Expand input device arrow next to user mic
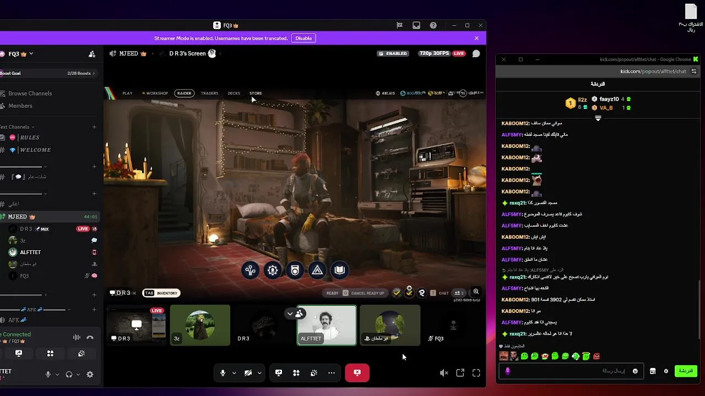705x396 pixels. point(57,375)
